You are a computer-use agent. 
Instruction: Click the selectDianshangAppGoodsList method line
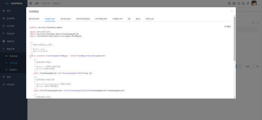(79, 91)
